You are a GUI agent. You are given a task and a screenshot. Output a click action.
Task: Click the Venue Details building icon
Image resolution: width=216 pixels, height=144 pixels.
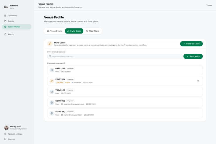tap(48, 31)
